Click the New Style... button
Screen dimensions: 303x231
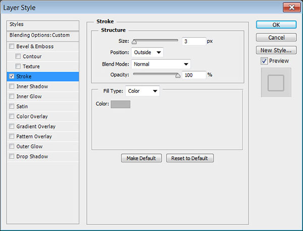[276, 50]
